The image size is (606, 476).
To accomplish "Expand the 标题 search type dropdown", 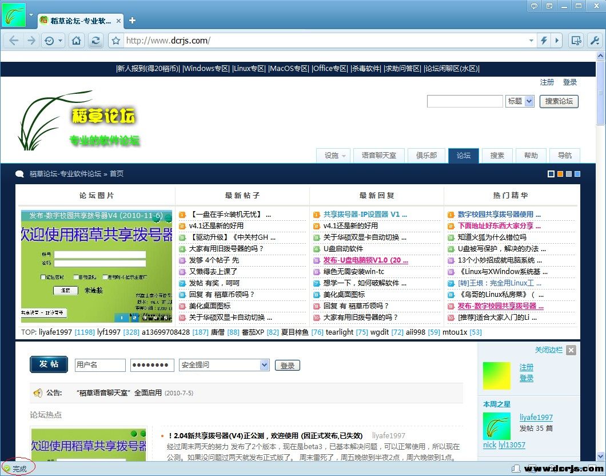I will tap(520, 101).
